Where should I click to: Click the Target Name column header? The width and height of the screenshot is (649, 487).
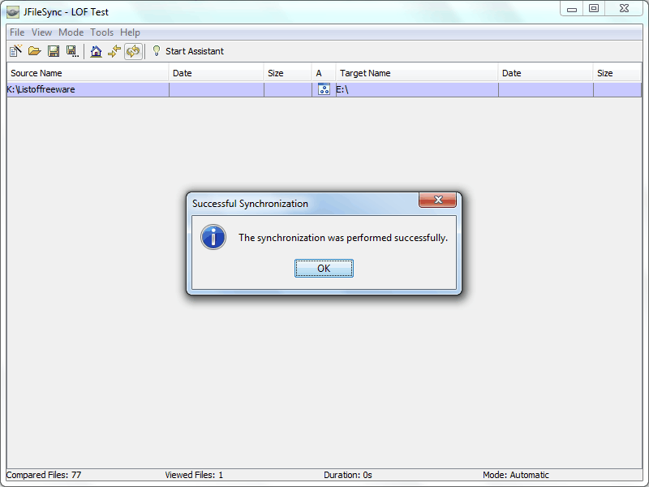click(417, 73)
